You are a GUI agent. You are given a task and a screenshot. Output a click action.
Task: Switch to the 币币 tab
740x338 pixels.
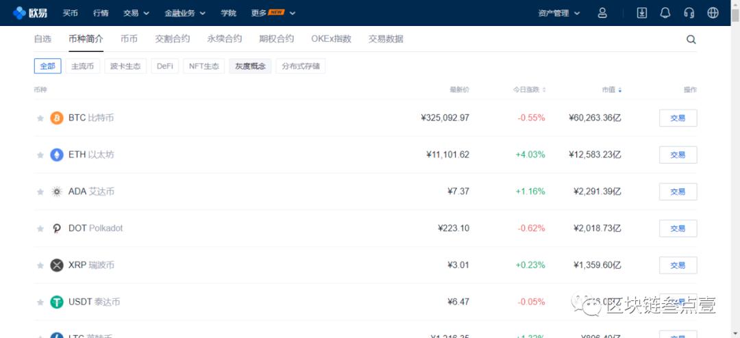click(129, 38)
